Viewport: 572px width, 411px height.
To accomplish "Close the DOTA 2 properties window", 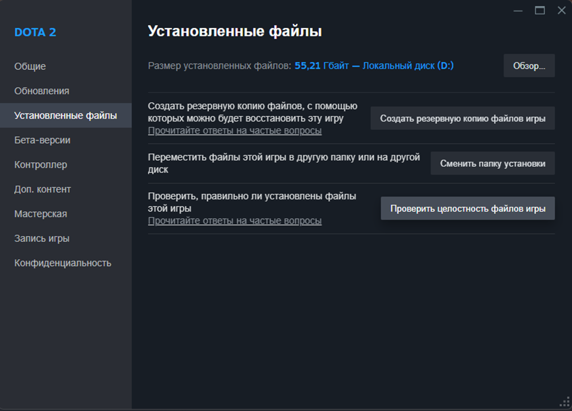I will (561, 11).
